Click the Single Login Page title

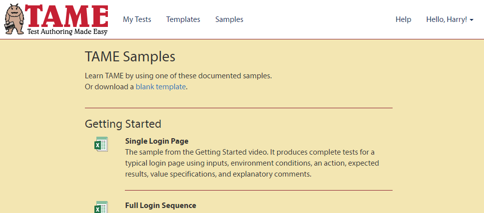157,141
